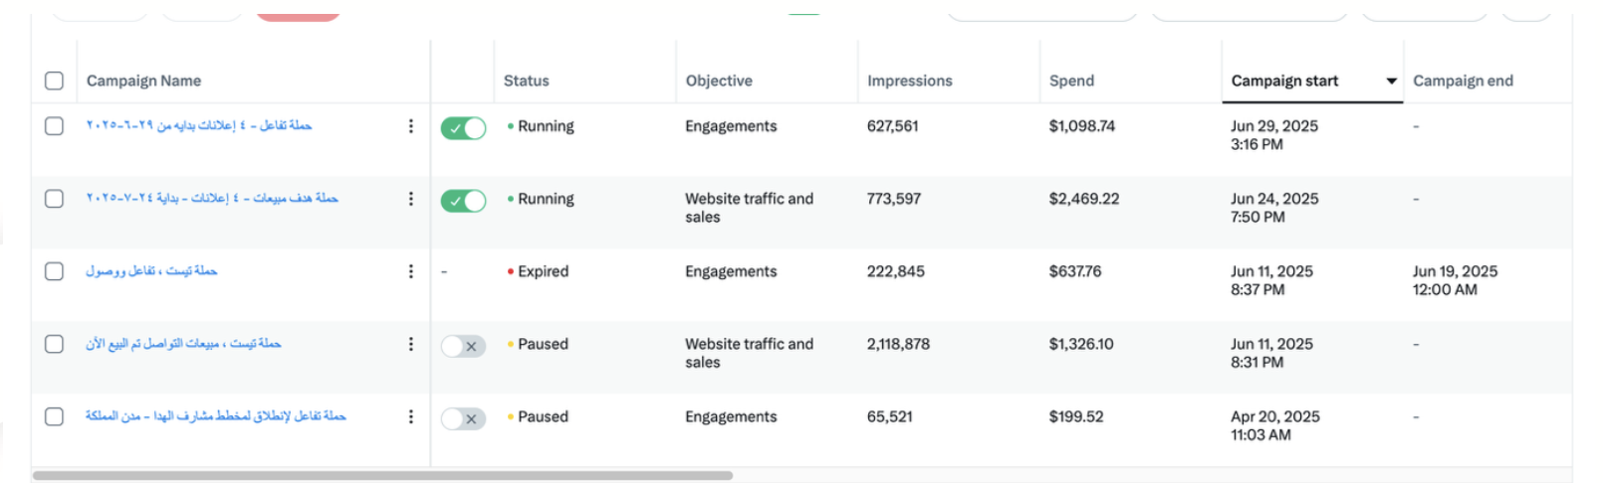
Task: Select the checkbox for the Apr 20 campaign
Action: click(x=55, y=416)
